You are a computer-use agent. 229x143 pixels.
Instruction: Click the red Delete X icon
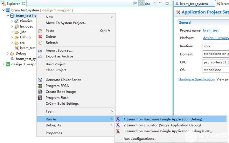[40, 37]
